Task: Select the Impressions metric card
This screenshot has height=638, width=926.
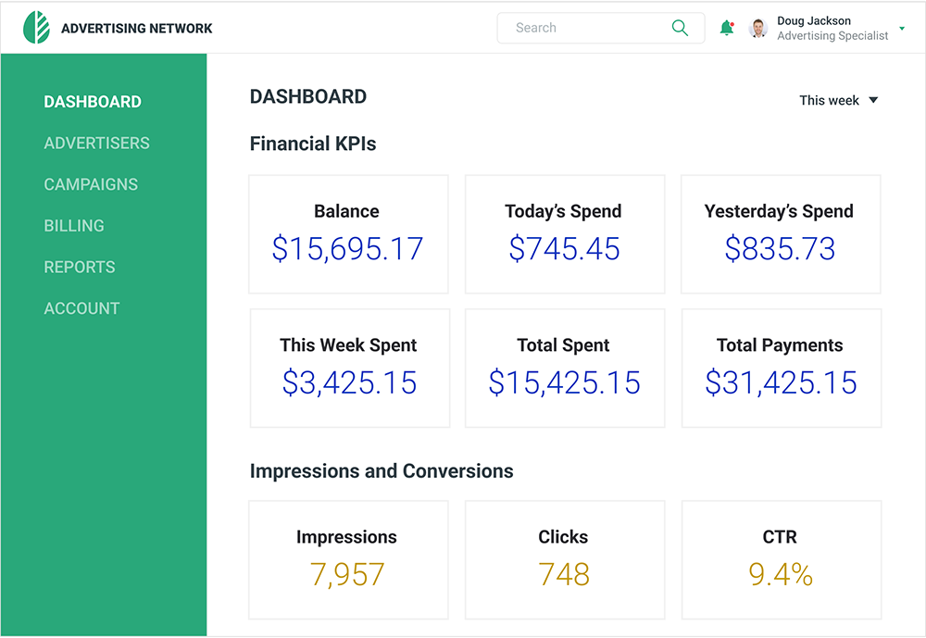Action: tap(348, 559)
